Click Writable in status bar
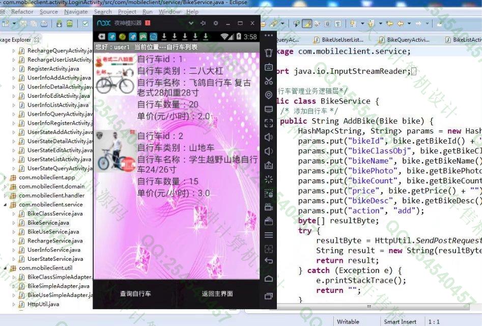Screen dimensions: 482x326 (348, 322)
